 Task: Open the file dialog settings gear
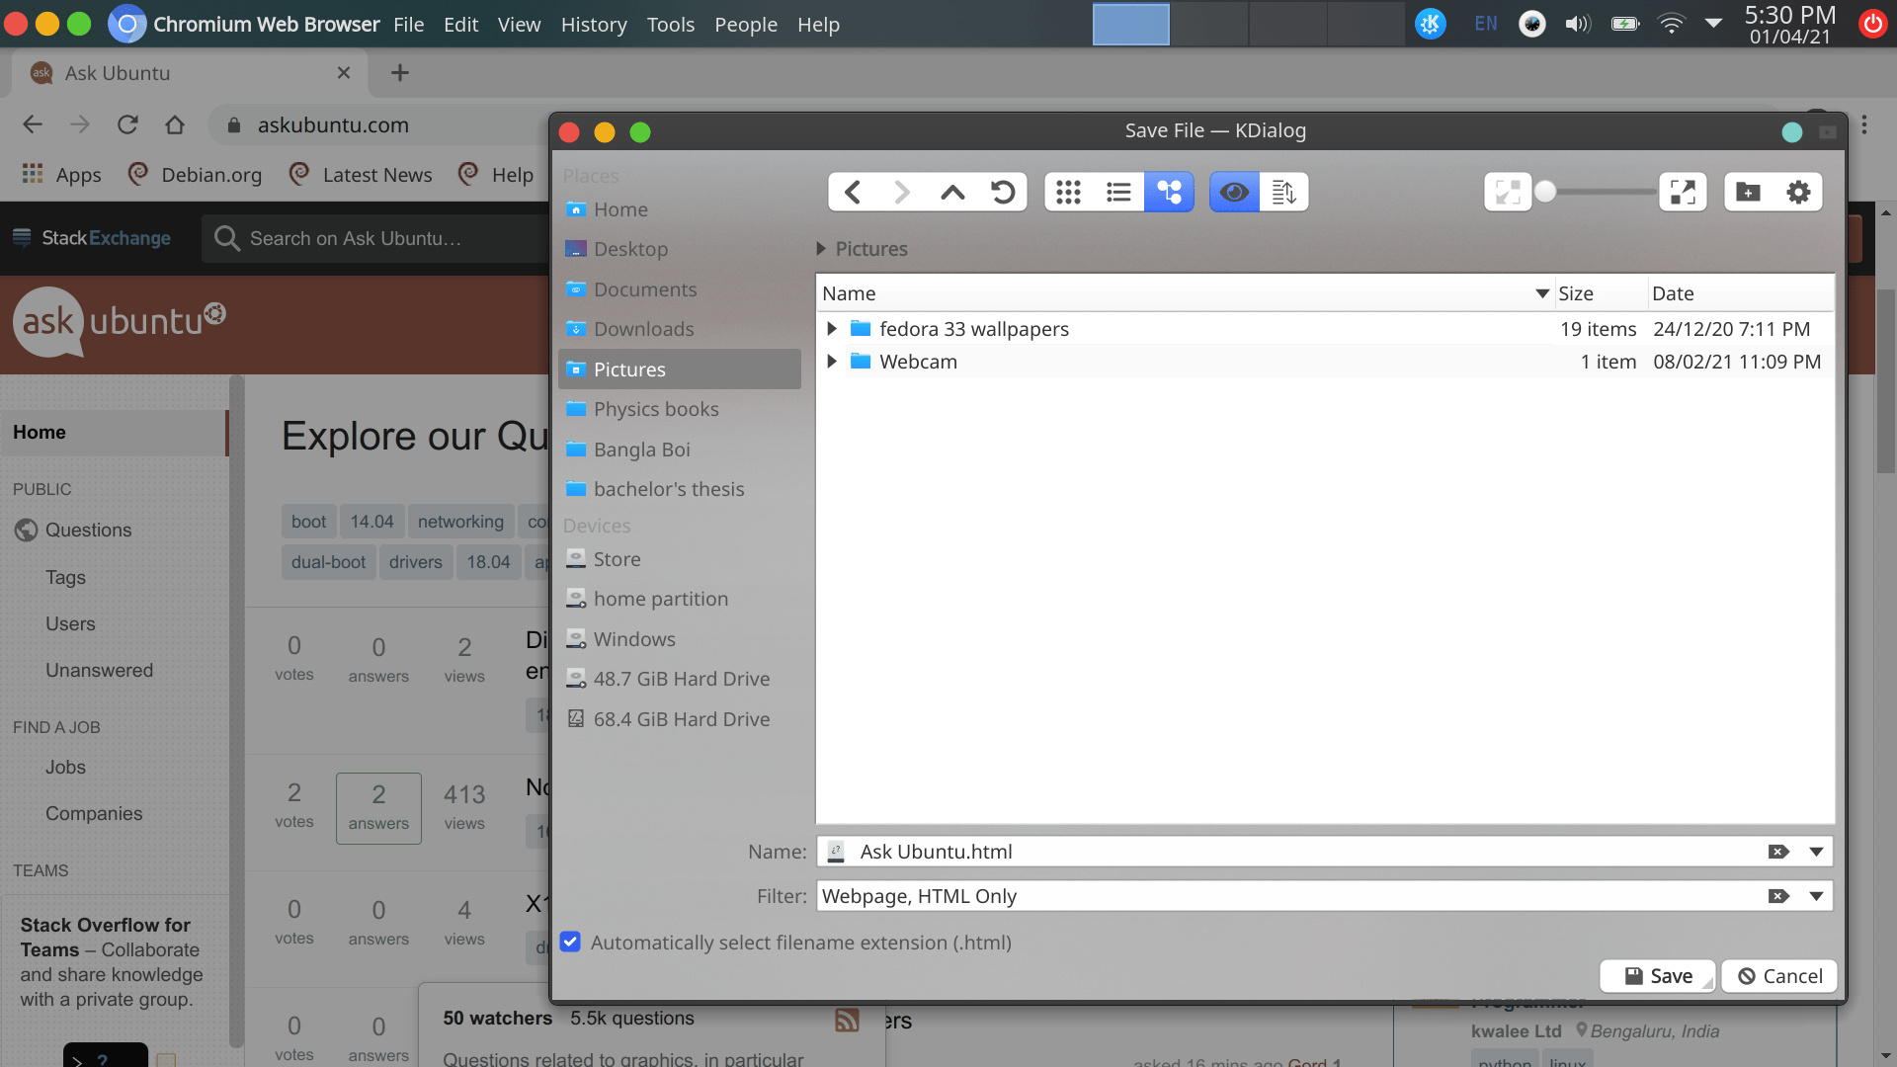[1798, 192]
